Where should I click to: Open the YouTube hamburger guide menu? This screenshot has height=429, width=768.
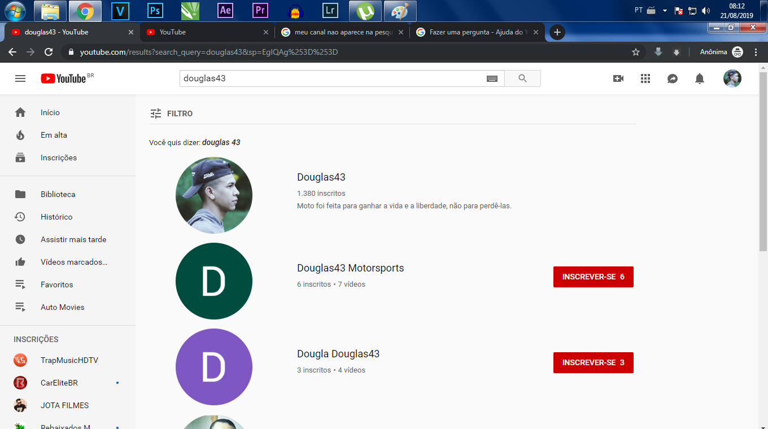(20, 78)
